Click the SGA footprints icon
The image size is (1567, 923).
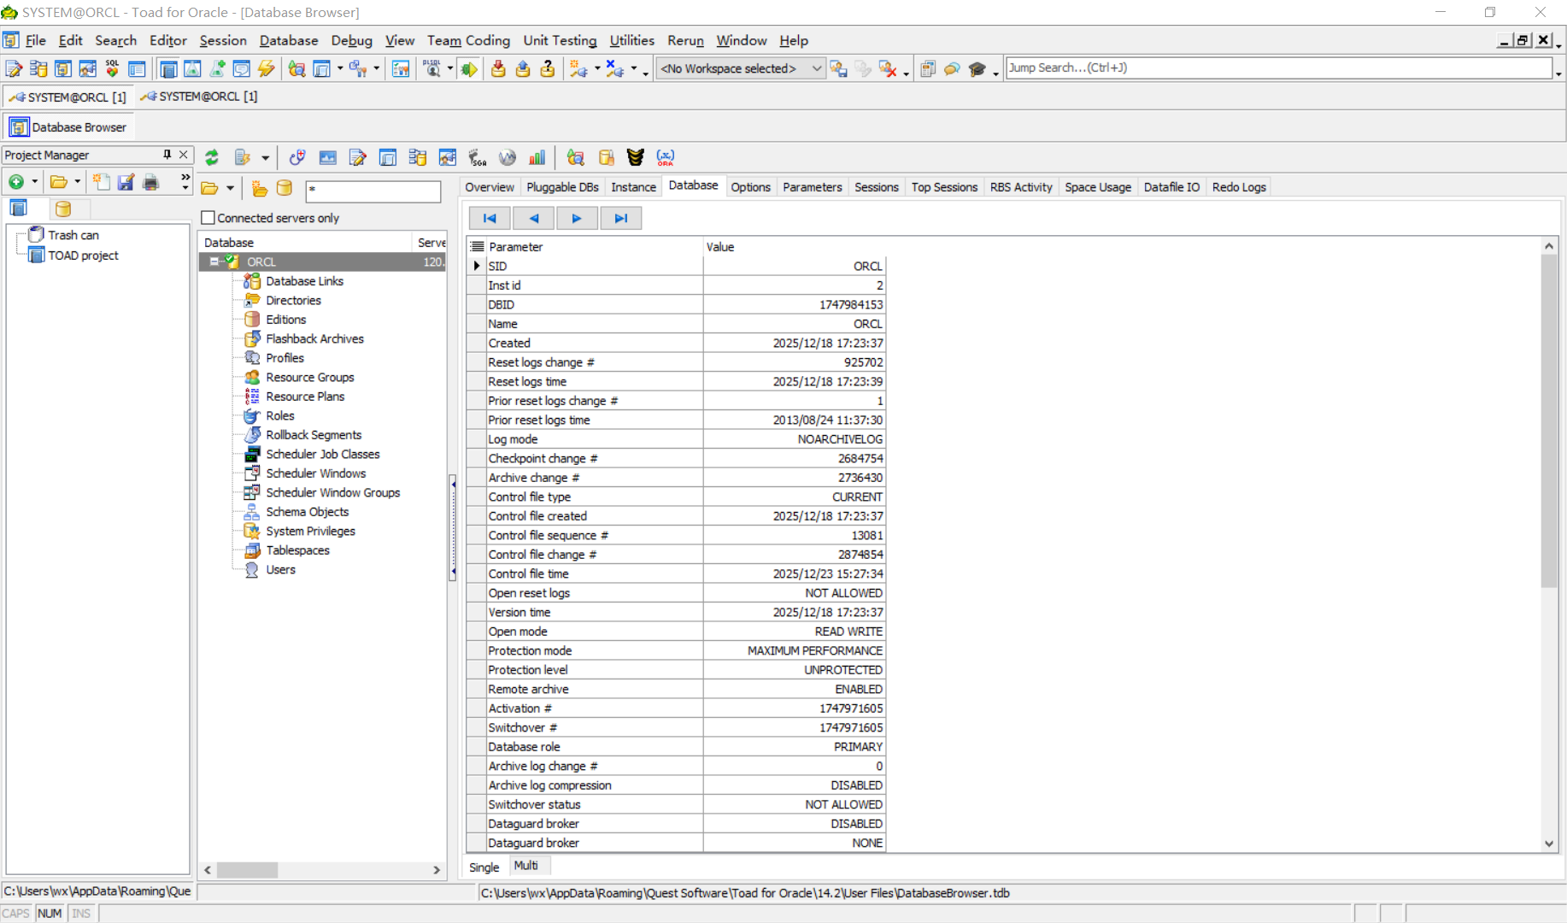[x=478, y=157]
